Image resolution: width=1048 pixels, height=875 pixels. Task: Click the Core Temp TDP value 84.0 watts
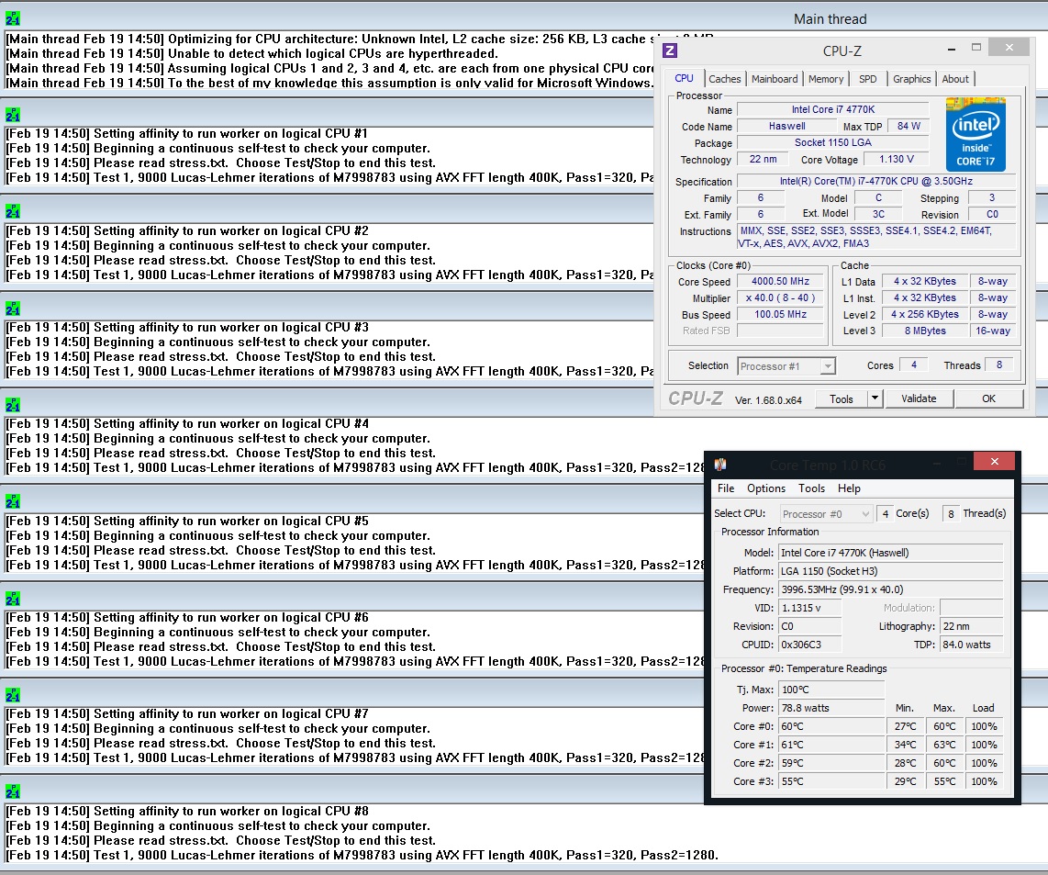(x=972, y=645)
